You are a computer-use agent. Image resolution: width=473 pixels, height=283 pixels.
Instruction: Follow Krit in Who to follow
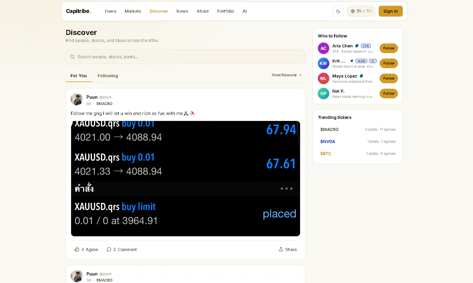tap(389, 63)
